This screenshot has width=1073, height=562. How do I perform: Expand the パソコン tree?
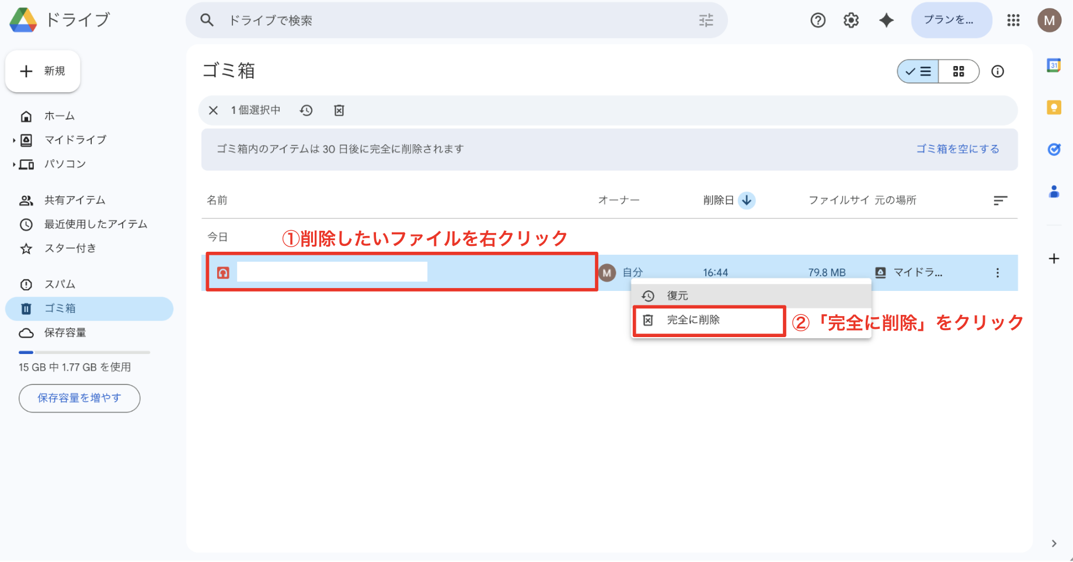(13, 165)
